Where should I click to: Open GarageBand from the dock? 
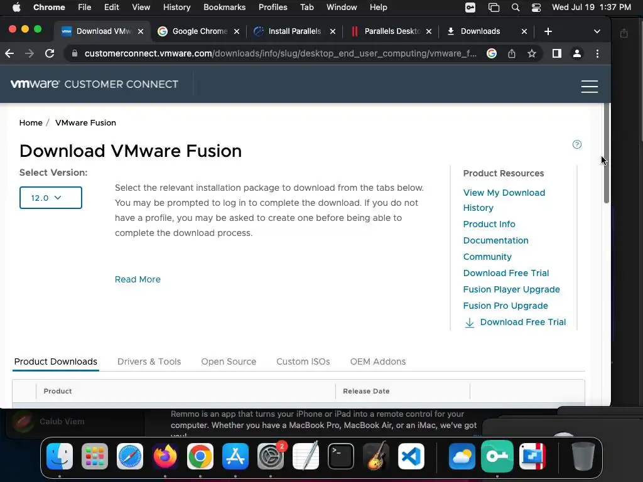376,456
